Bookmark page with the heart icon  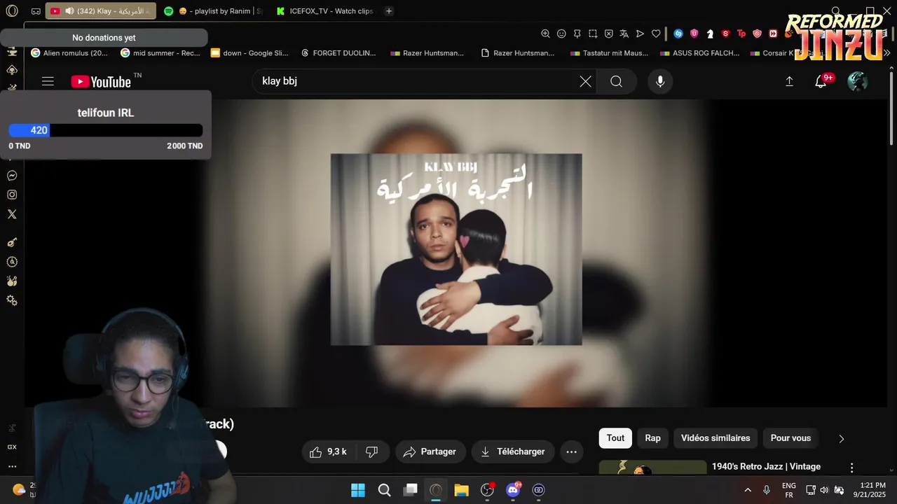click(656, 34)
